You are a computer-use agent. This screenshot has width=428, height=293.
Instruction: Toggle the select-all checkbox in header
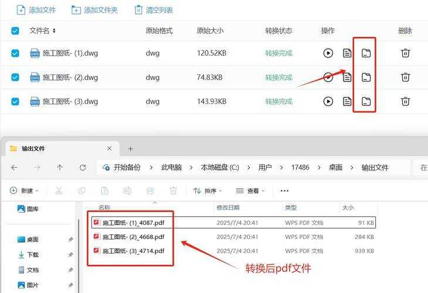(x=15, y=30)
